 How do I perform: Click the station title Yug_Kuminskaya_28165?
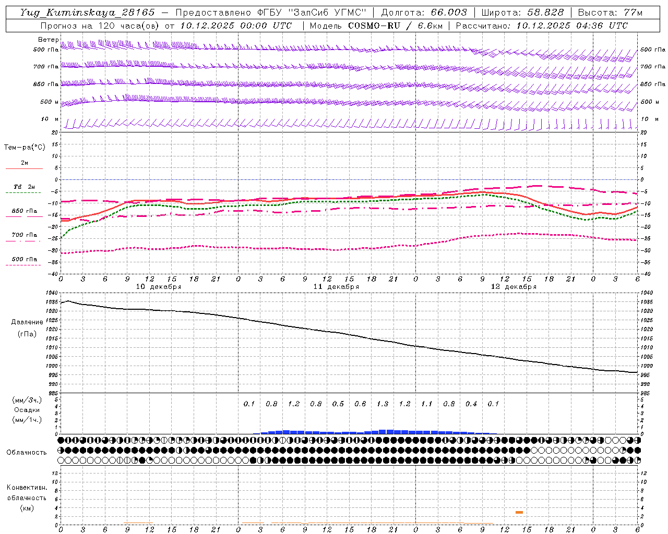click(x=87, y=13)
